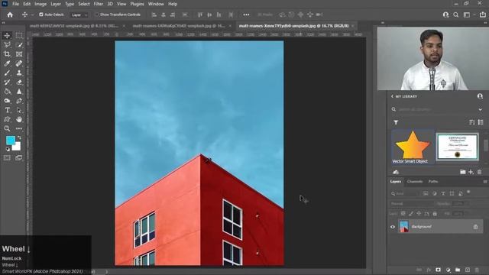Image resolution: width=489 pixels, height=275 pixels.
Task: Open the Move tool preset dropdown arrow
Action: pos(32,15)
